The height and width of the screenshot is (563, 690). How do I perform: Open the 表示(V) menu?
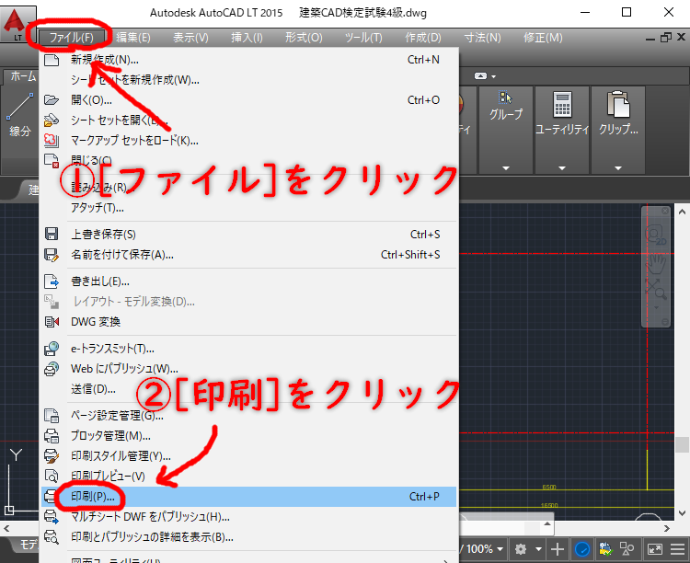click(x=190, y=38)
